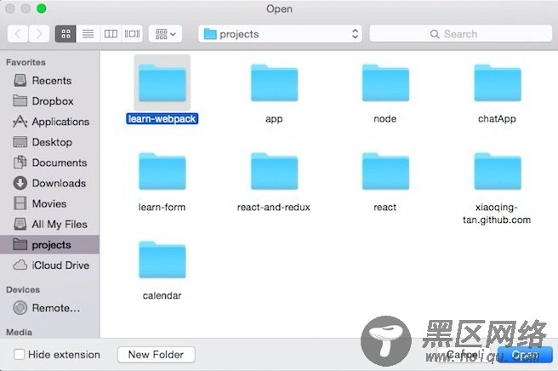Click the react-and-redux folder name label
This screenshot has width=558, height=371.
click(x=274, y=208)
